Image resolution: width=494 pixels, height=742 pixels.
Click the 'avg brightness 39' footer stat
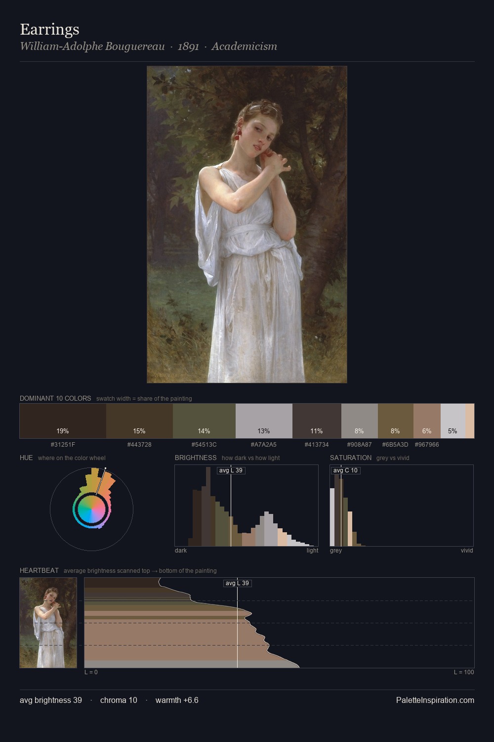coord(51,700)
